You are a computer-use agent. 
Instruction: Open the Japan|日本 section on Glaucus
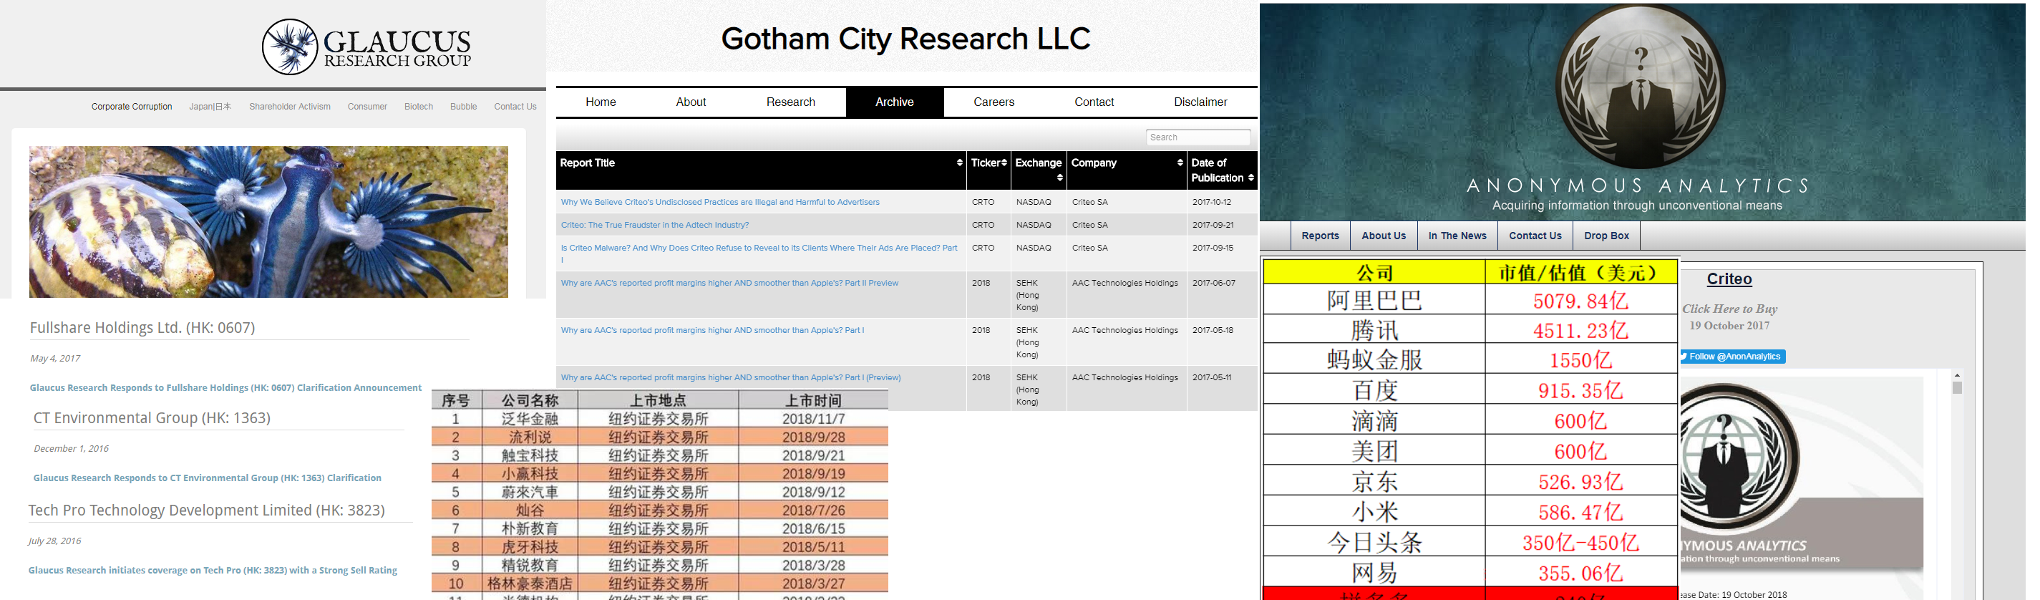(x=210, y=106)
